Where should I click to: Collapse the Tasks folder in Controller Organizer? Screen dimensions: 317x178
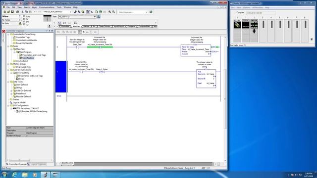(8, 46)
